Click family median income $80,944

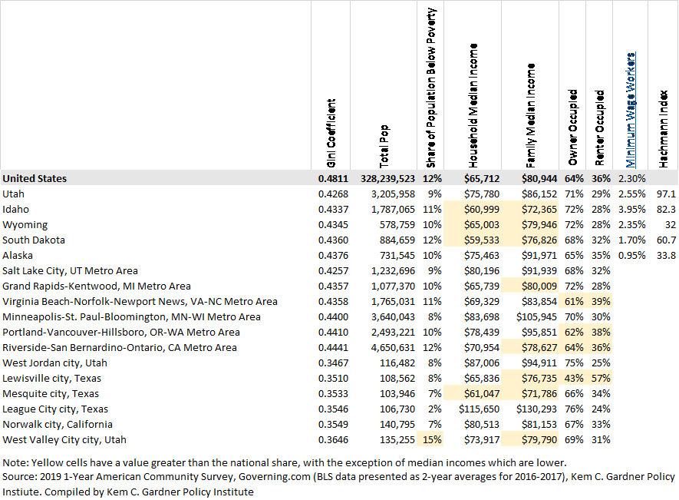click(x=539, y=179)
